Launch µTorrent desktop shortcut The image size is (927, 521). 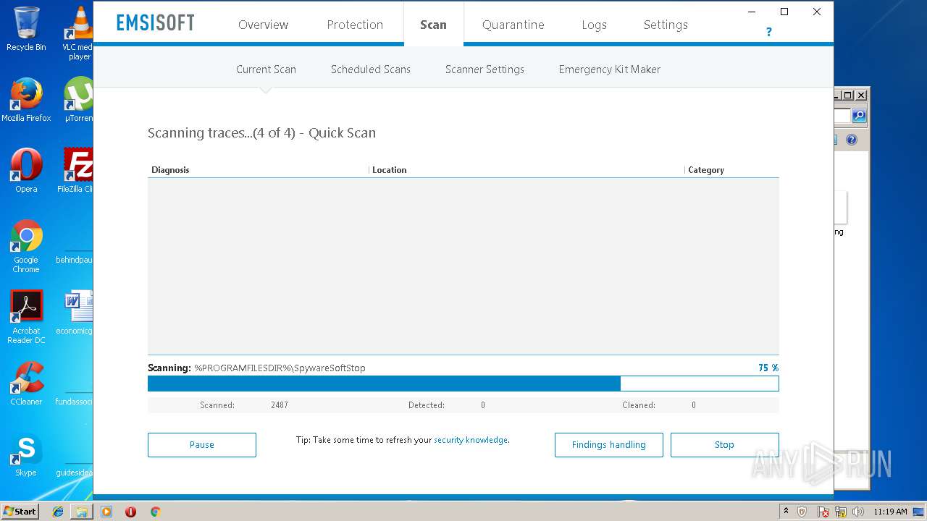tap(78, 100)
